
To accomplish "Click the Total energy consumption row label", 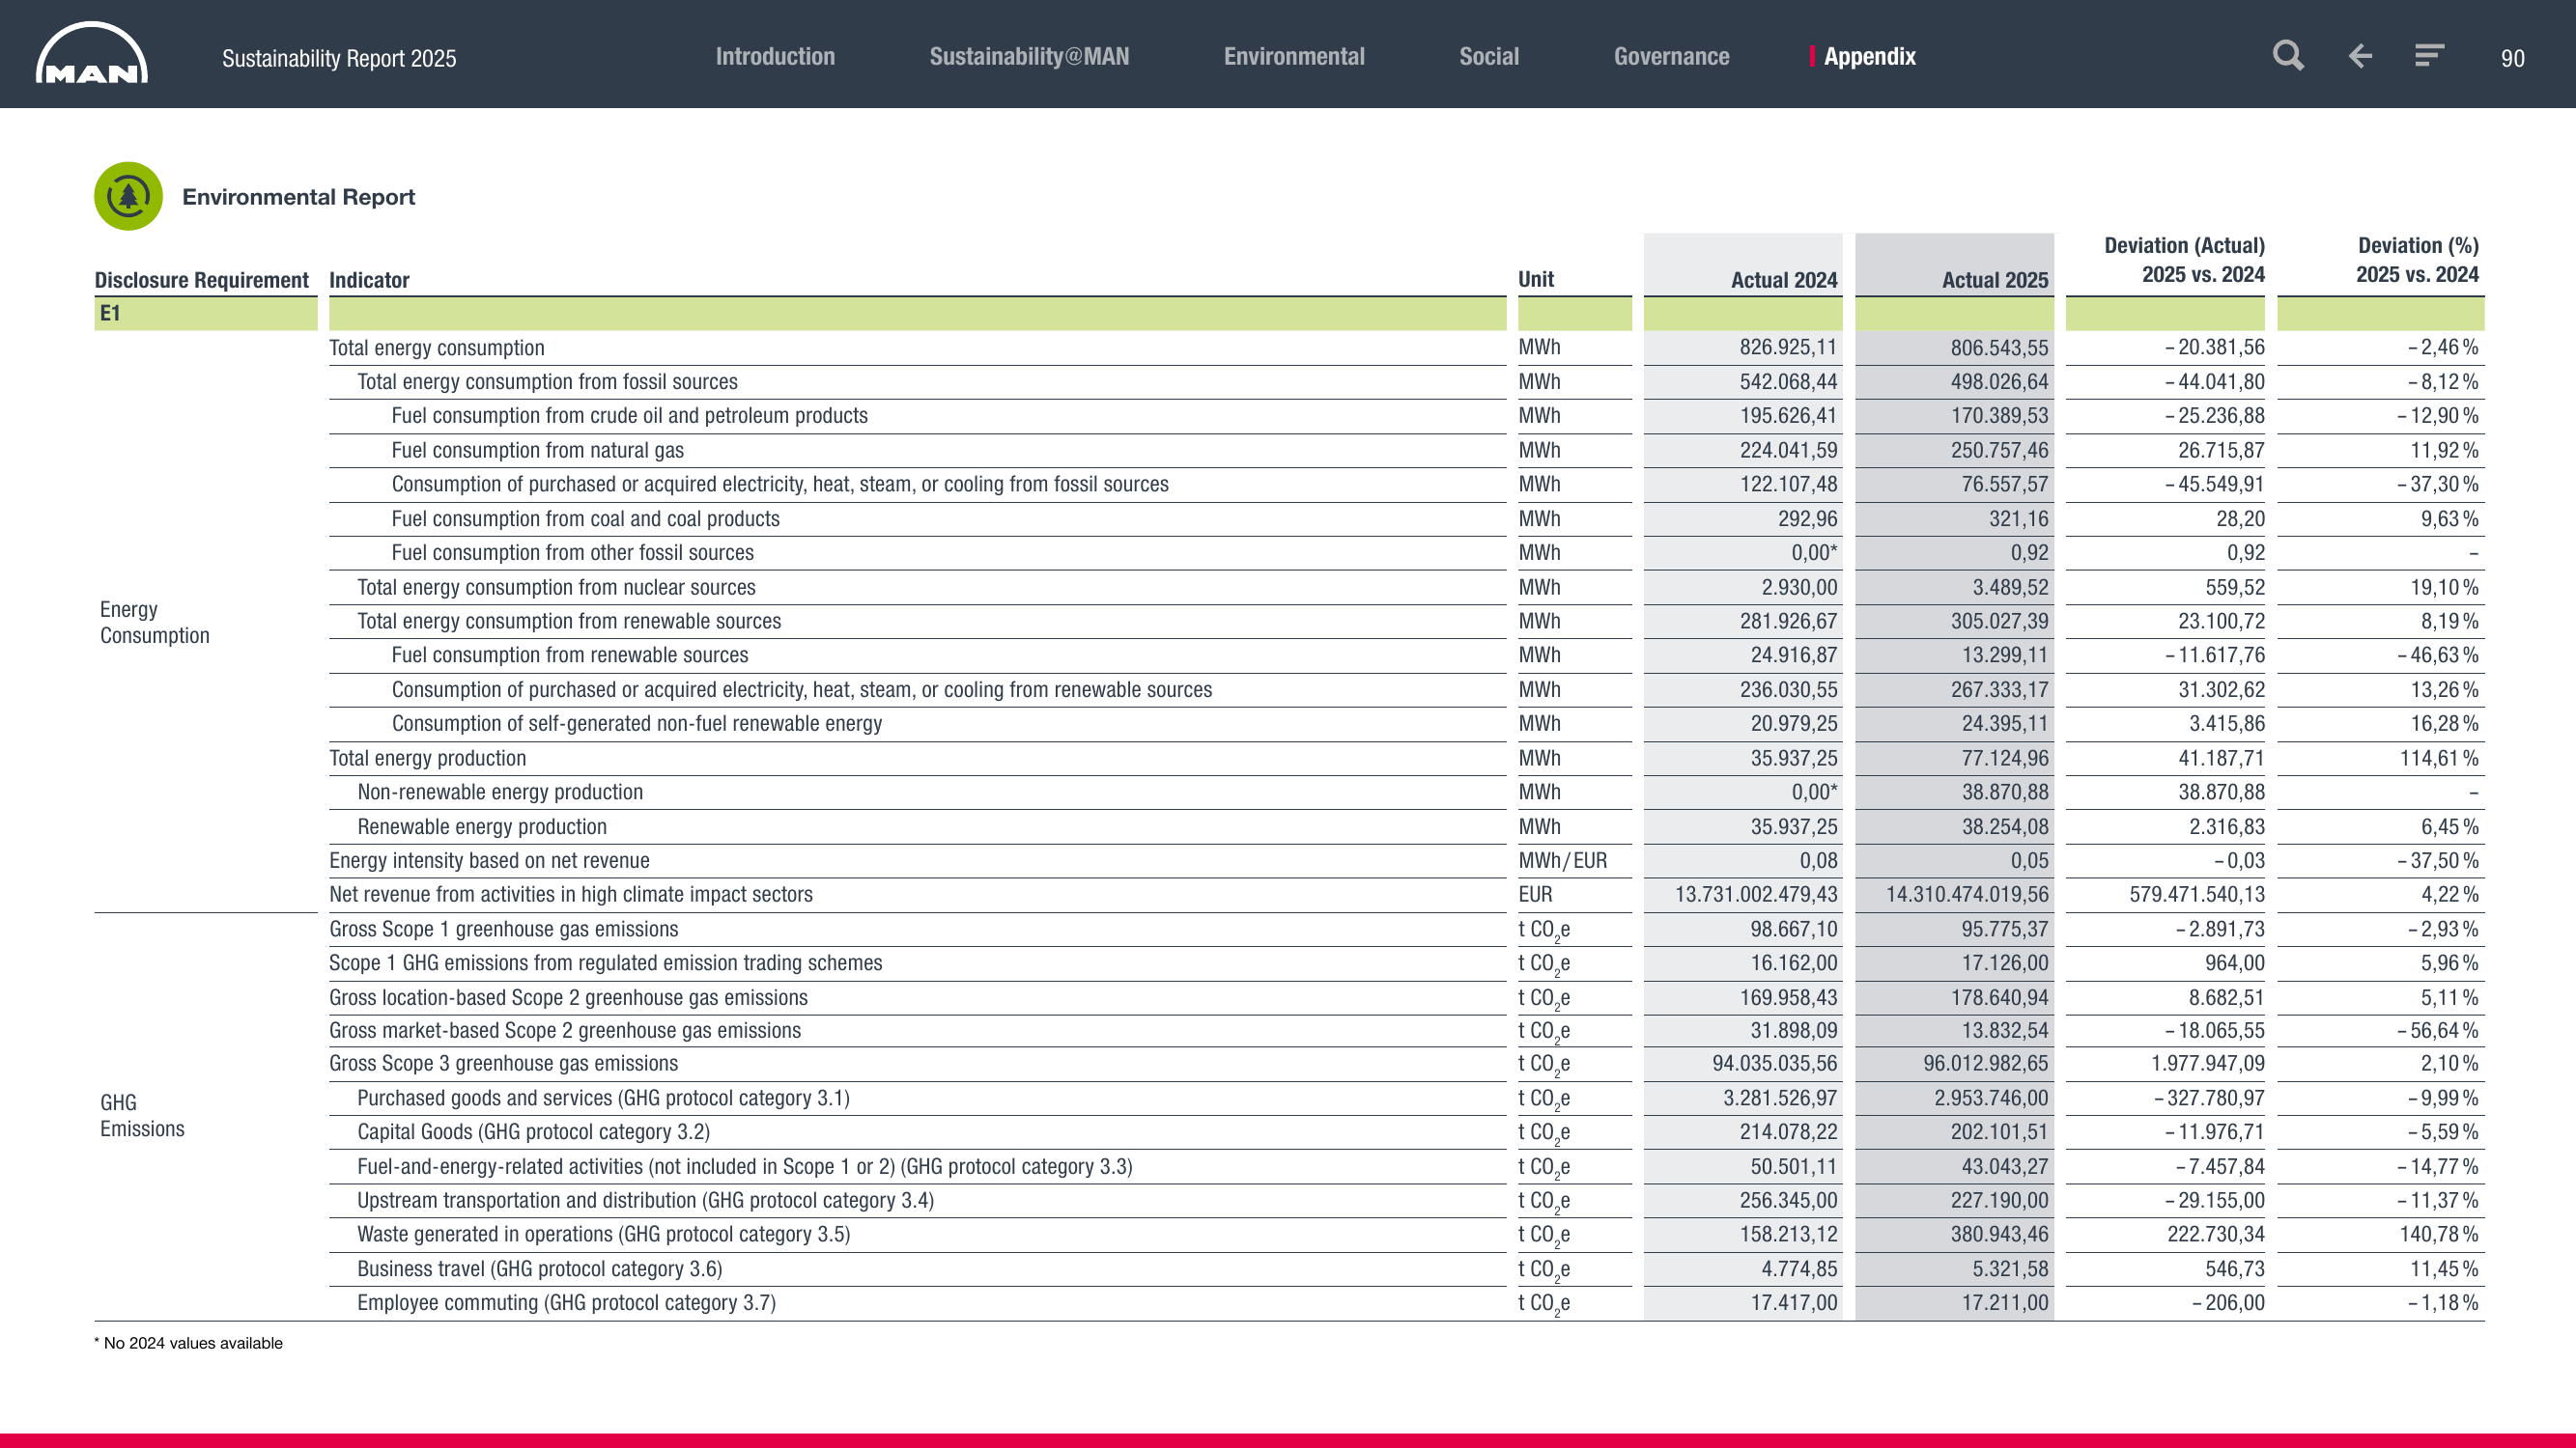I will tap(437, 348).
